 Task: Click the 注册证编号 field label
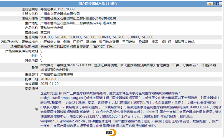pyautogui.click(x=30, y=9)
